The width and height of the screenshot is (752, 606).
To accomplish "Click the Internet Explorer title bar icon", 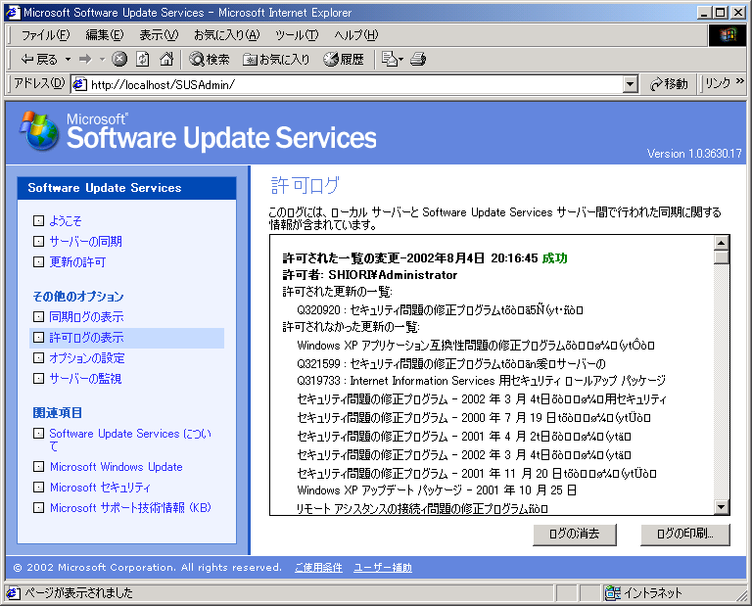I will click(13, 13).
